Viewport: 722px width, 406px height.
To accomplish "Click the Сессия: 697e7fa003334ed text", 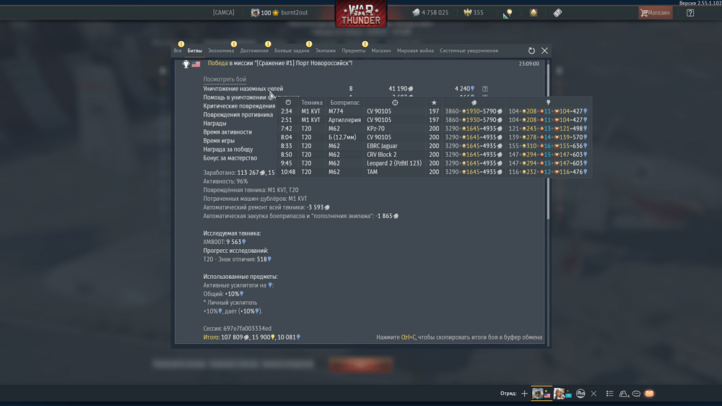I will point(237,329).
